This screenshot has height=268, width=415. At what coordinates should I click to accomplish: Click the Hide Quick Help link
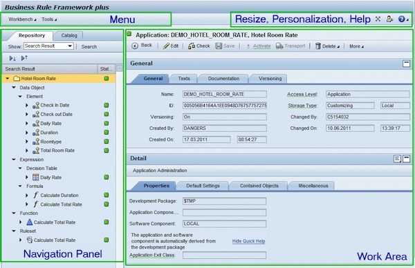pyautogui.click(x=248, y=241)
